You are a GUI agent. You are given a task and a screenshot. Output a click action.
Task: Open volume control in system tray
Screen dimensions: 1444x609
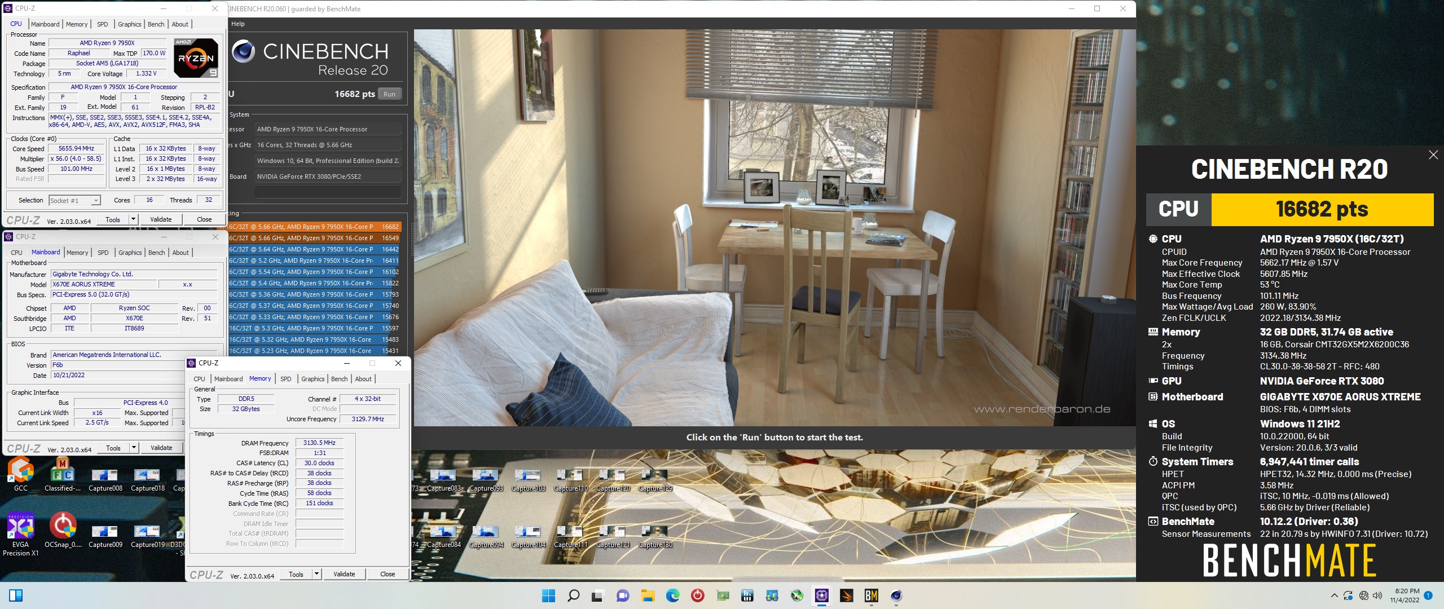(1377, 595)
